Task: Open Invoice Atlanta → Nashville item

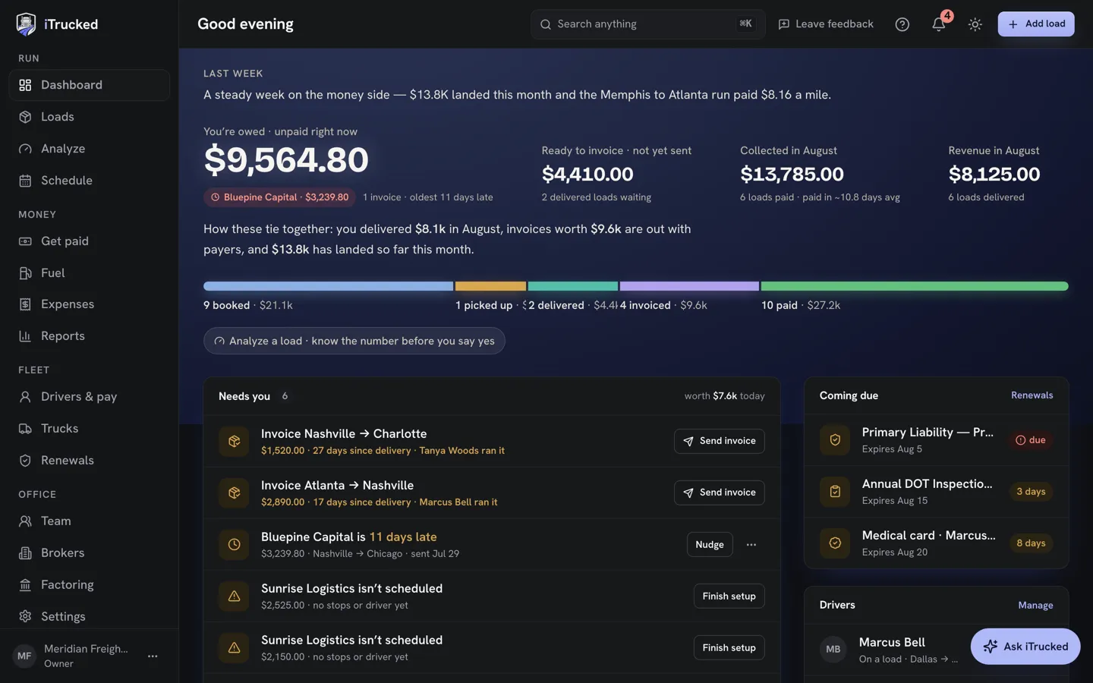Action: (338, 486)
